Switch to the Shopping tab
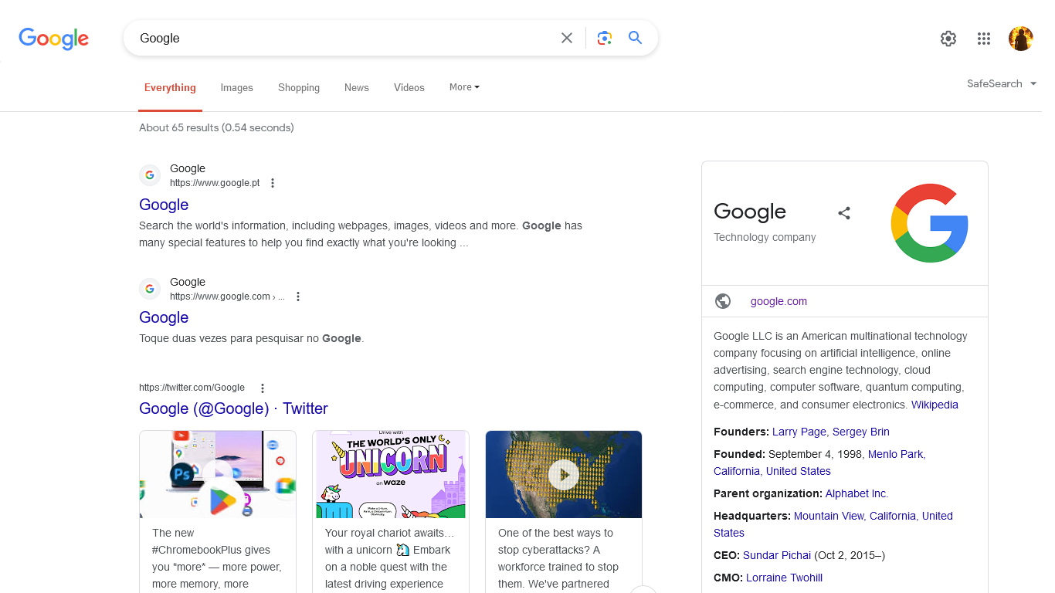 point(299,88)
